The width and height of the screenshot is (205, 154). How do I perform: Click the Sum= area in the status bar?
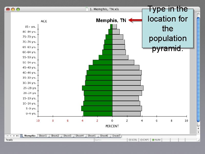click(98, 140)
